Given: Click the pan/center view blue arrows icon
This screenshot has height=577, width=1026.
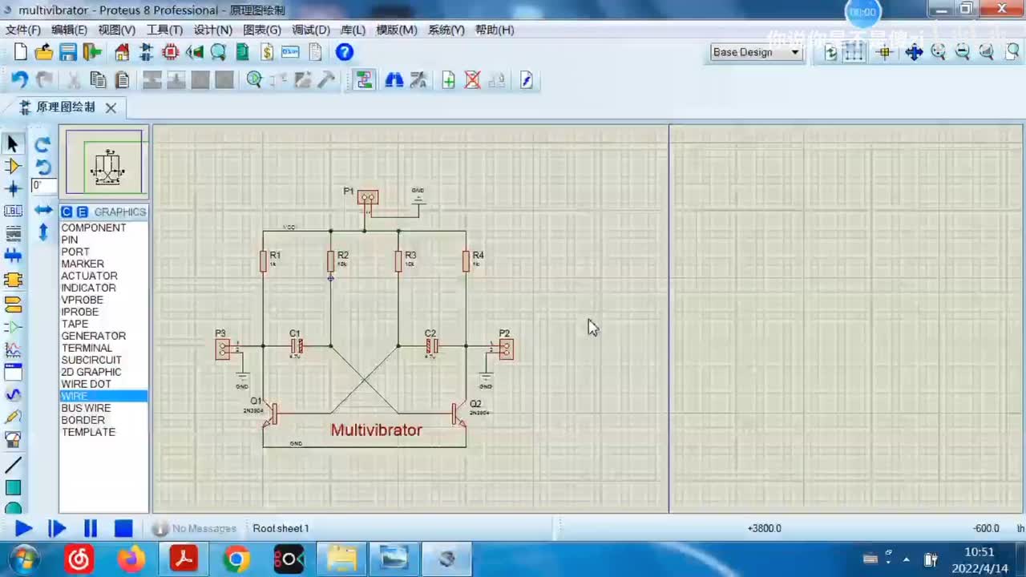Looking at the screenshot, I should pyautogui.click(x=914, y=52).
